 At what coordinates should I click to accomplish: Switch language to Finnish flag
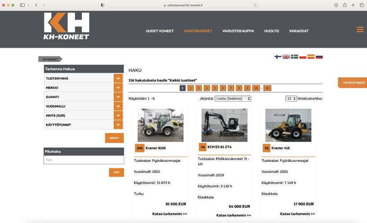[278, 57]
